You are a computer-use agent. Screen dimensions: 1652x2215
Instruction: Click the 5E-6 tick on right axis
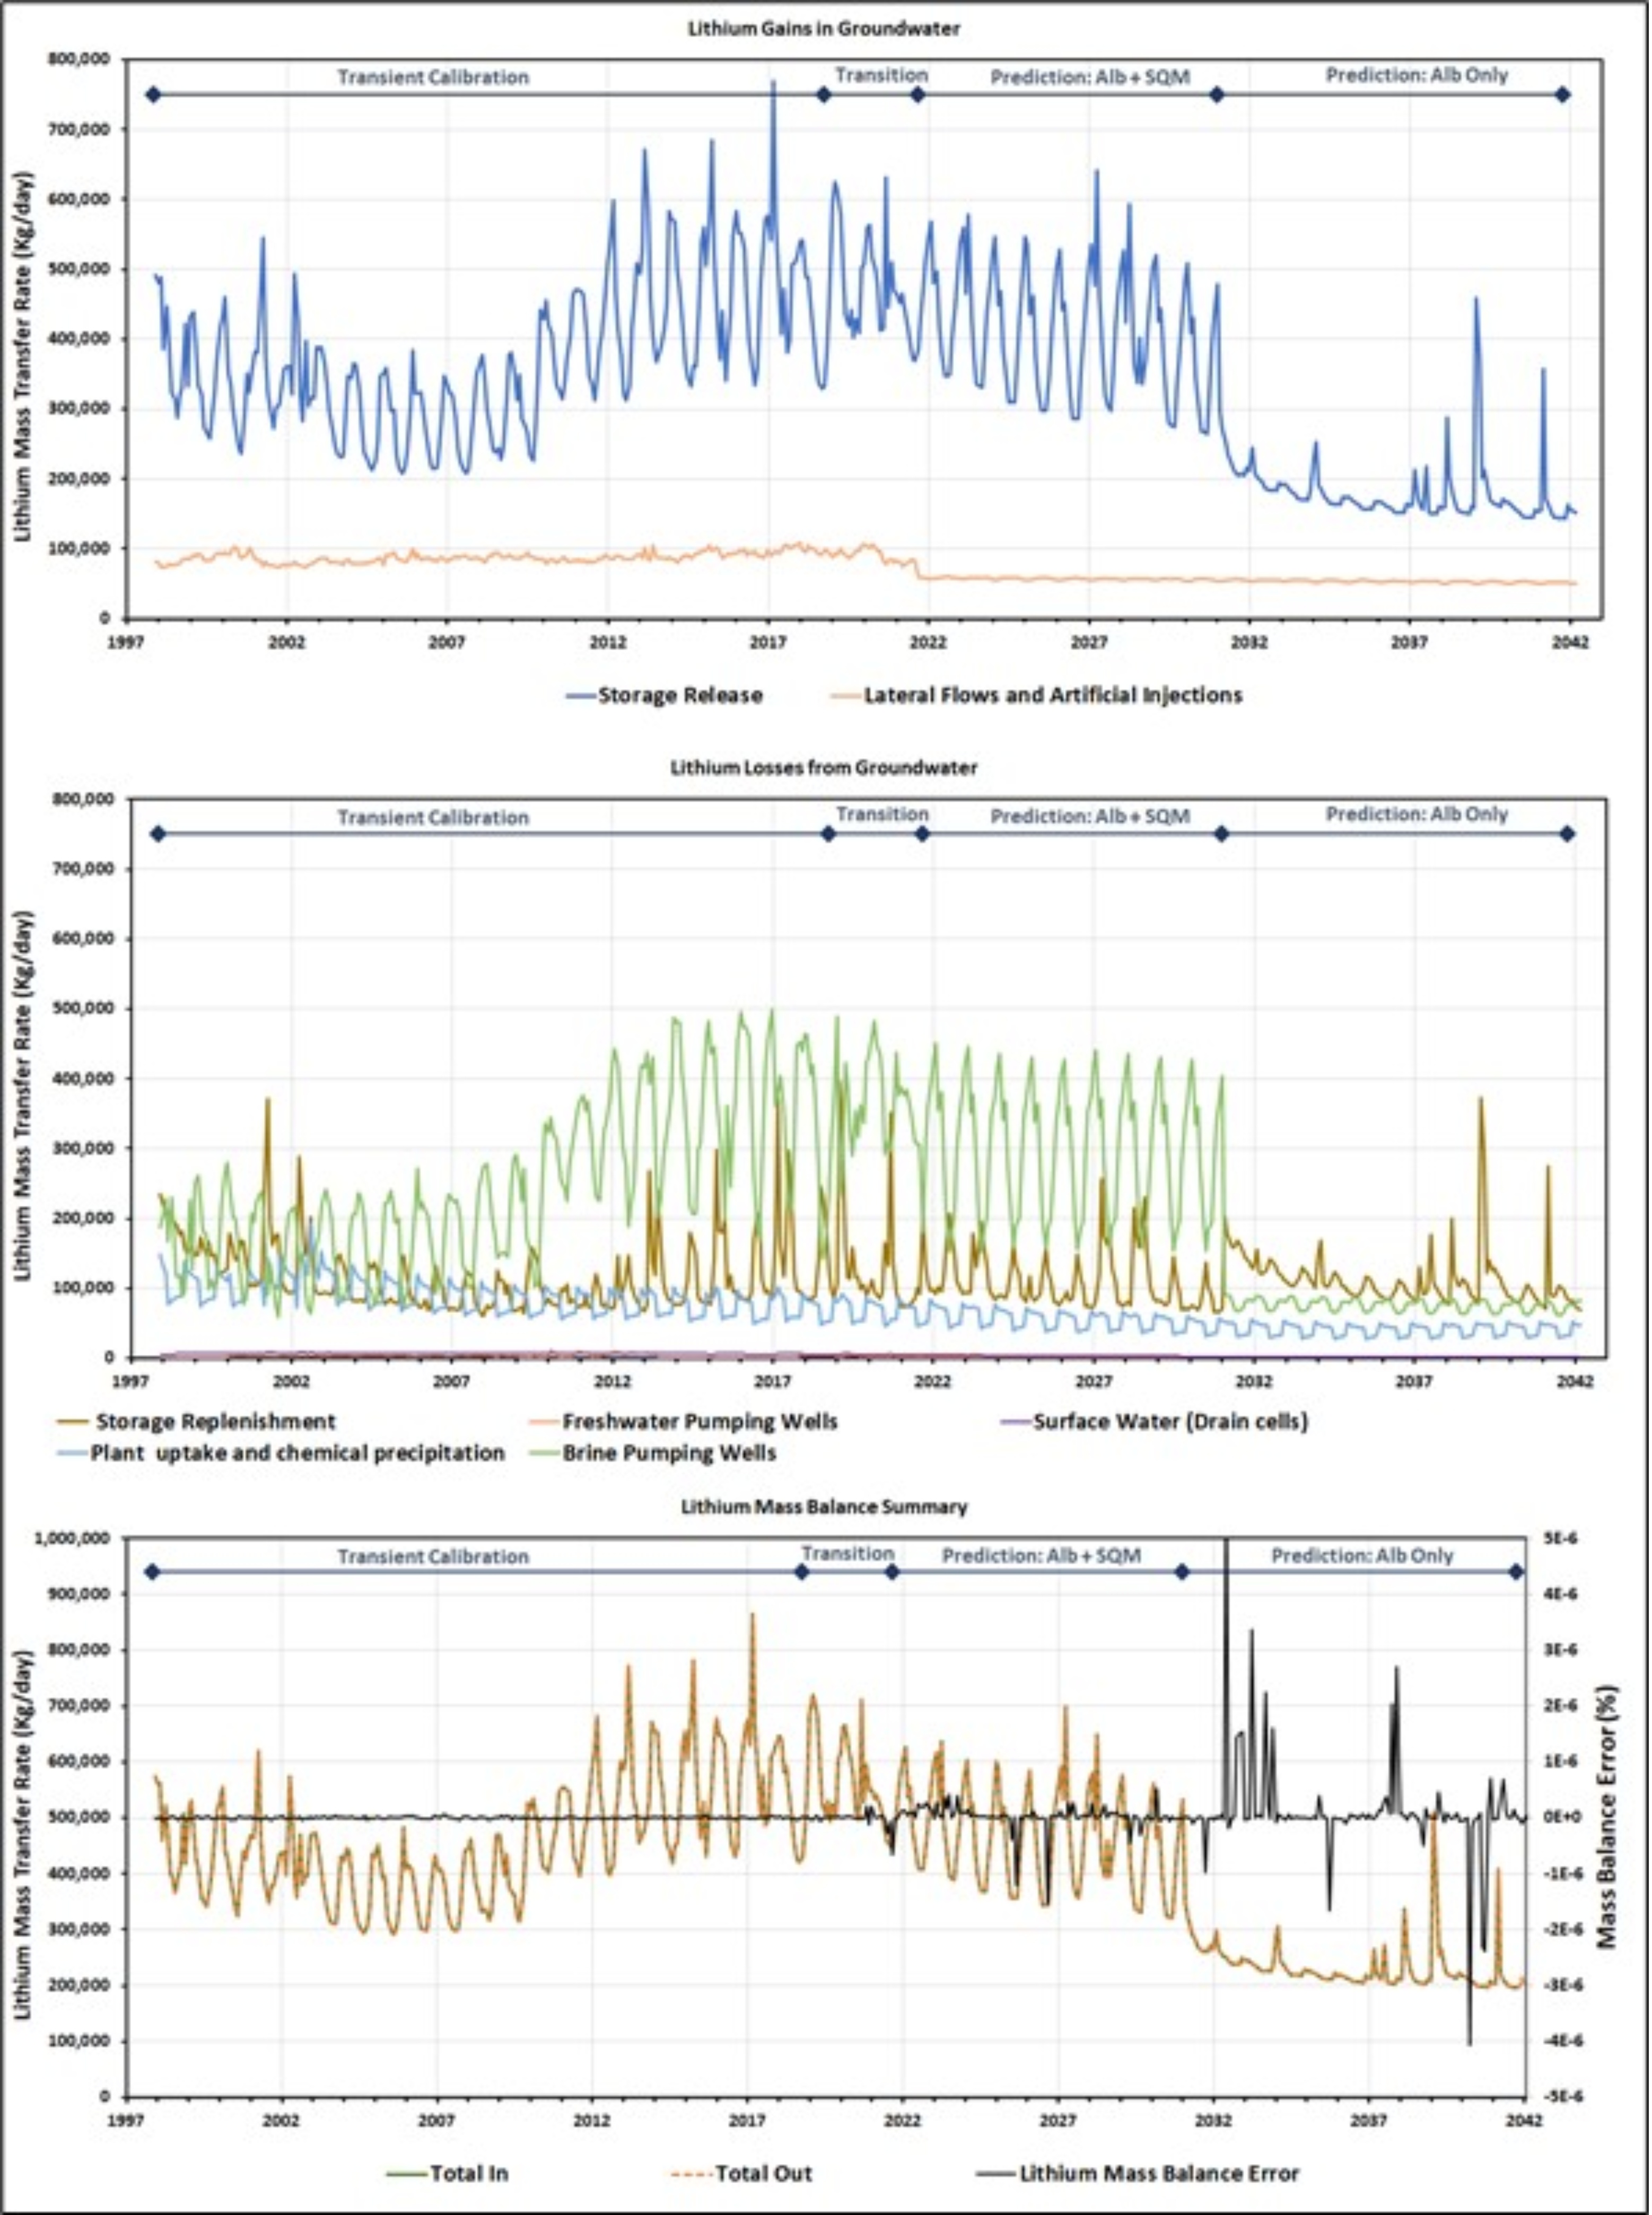pos(1560,1538)
